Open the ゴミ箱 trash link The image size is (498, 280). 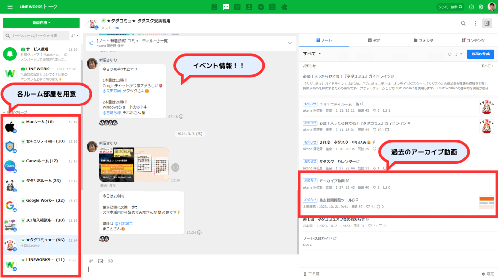[x=311, y=274]
